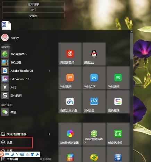Open the WPS演示 presentation tile
The height and width of the screenshot is (162, 151).
(x=70, y=78)
